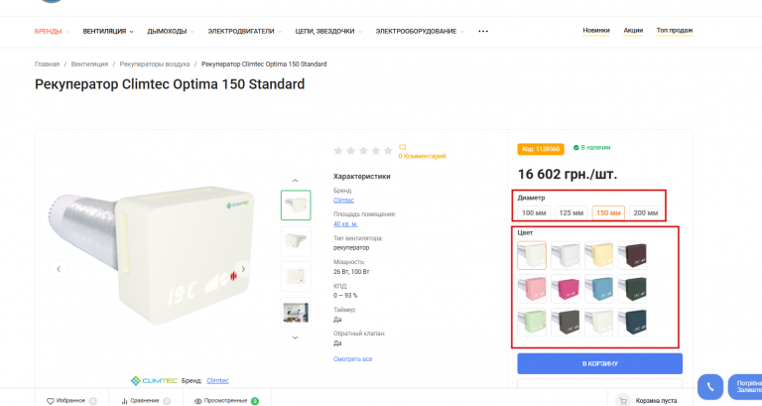762x406 pixels.
Task: Open the comments icon link
Action: point(403,147)
